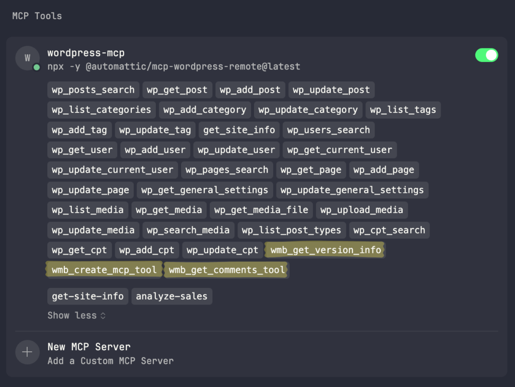Disable the wordpress-mcp server toggle
The width and height of the screenshot is (515, 387).
pos(486,55)
